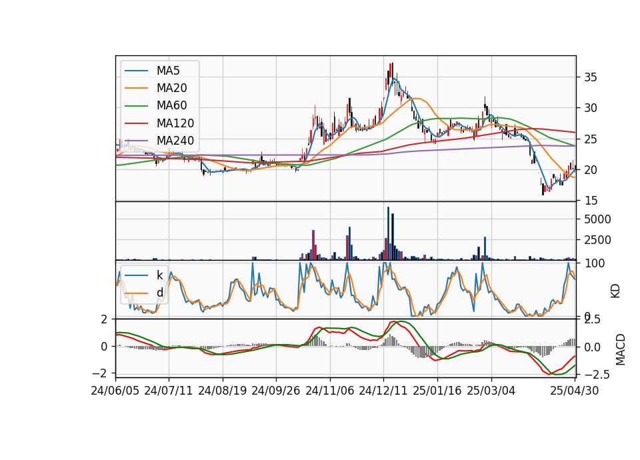The image size is (640, 460).
Task: Click the MACD left axis value −2
Action: coord(99,373)
